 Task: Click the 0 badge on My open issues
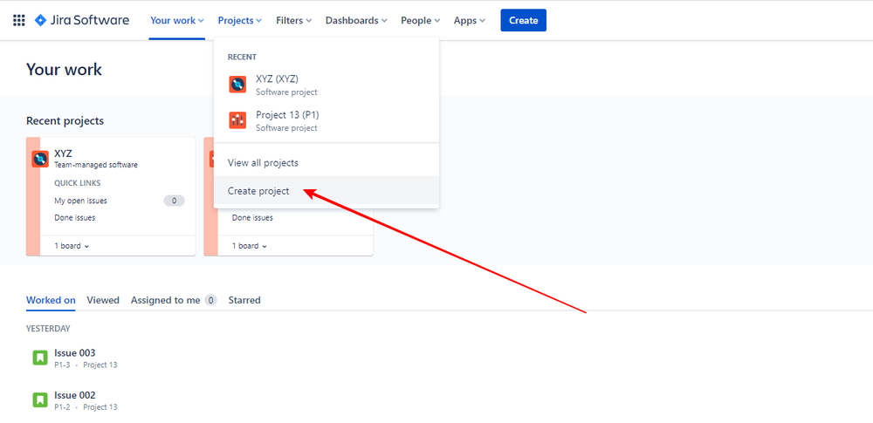click(x=175, y=201)
